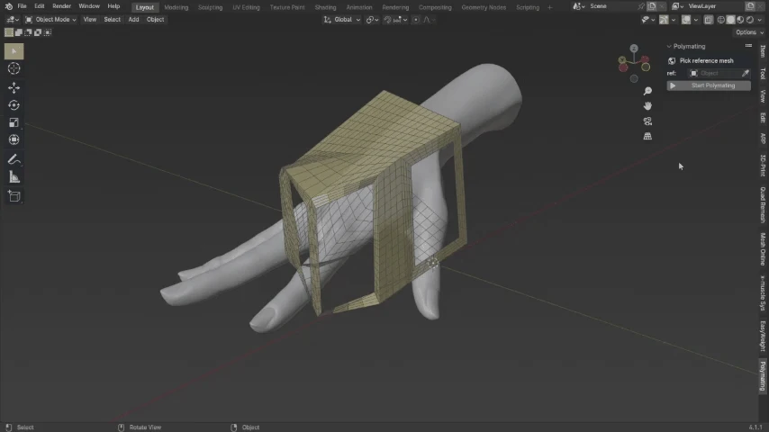Switch orthographic/perspective grid icon

pyautogui.click(x=647, y=136)
